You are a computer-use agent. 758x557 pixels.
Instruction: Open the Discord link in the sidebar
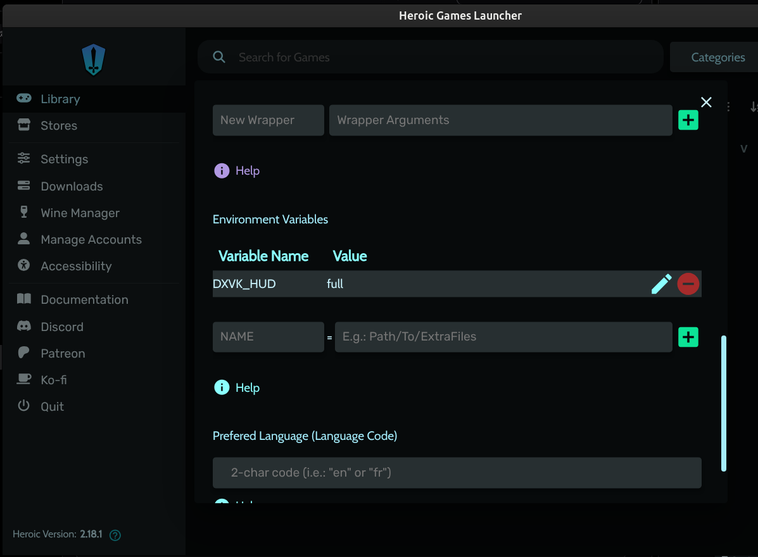click(x=94, y=327)
